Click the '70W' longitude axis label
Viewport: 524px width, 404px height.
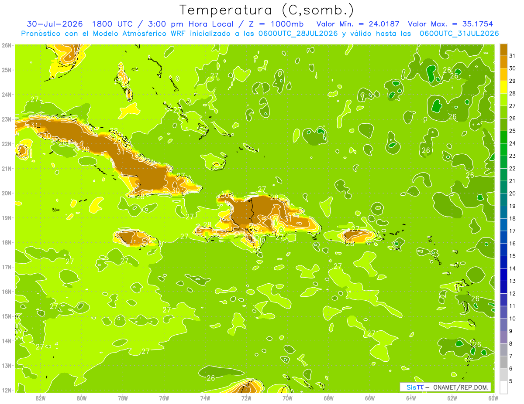coord(287,398)
